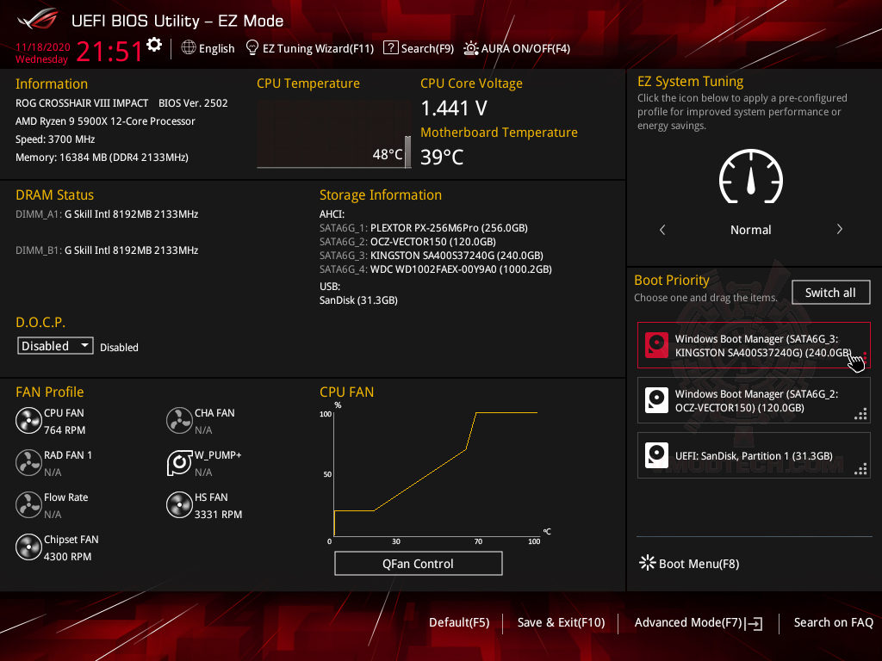Open QFan Control
Image resolution: width=882 pixels, height=661 pixels.
[x=418, y=563]
